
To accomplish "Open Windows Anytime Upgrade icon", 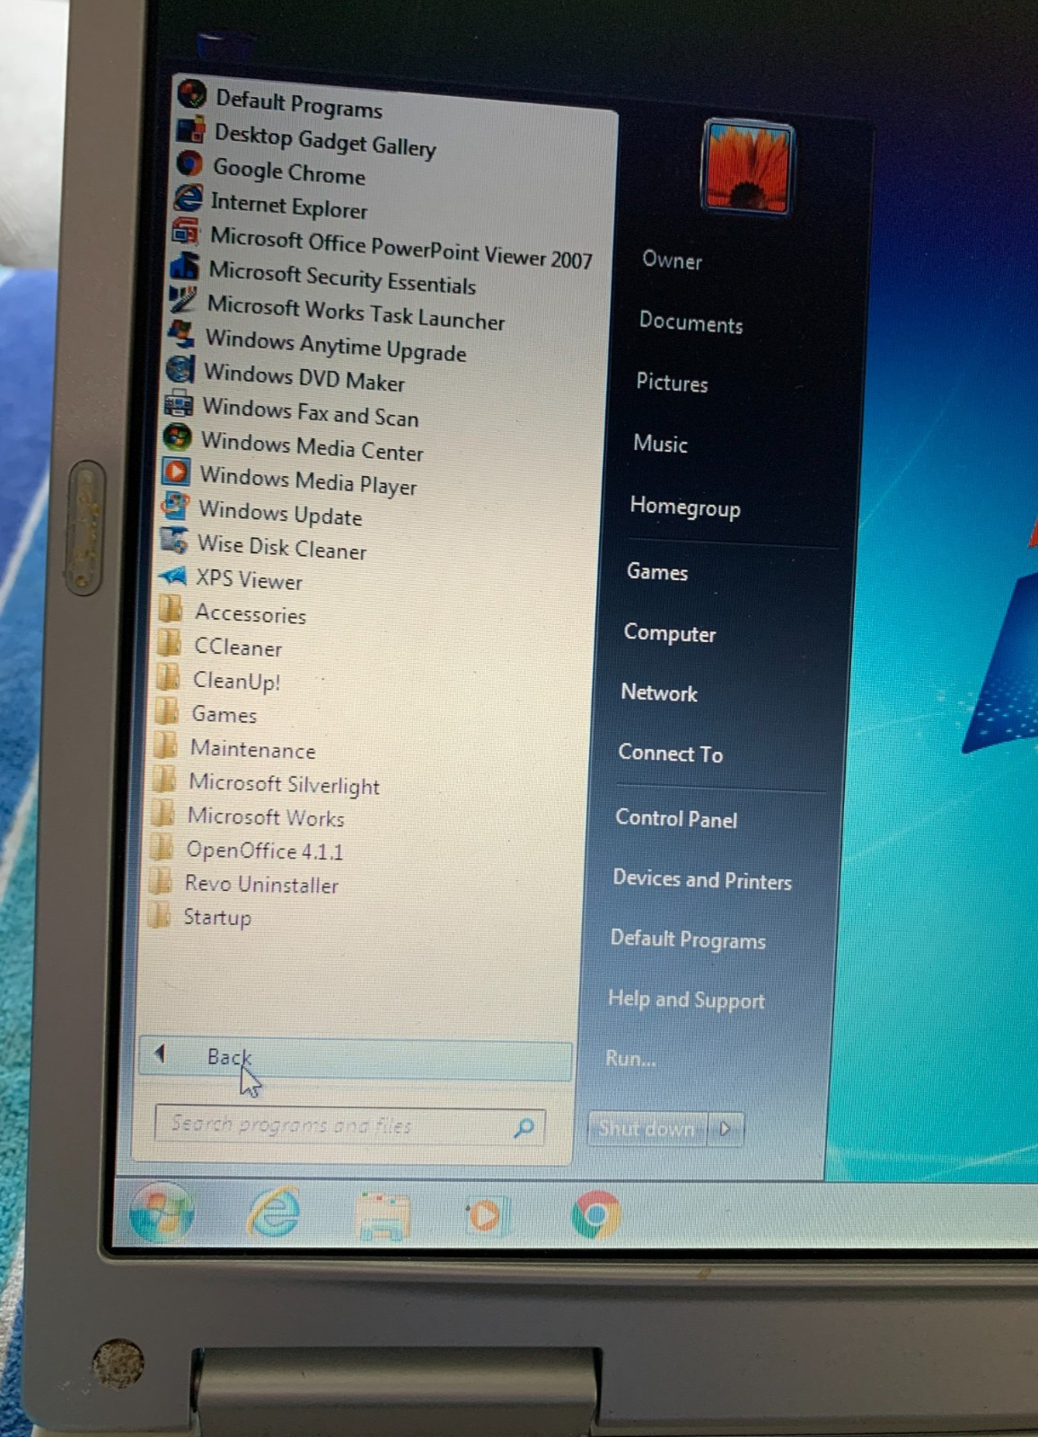I will pos(182,334).
